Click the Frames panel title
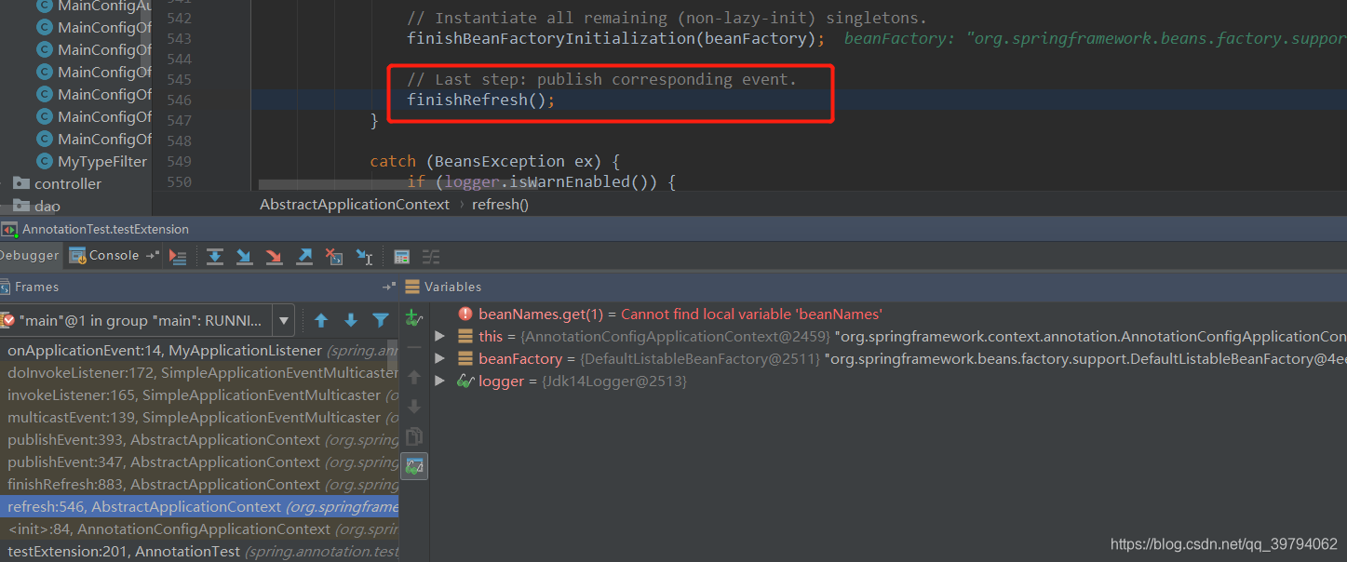1347x562 pixels. pos(36,288)
